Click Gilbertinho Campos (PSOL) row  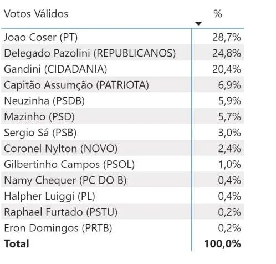click(122, 164)
